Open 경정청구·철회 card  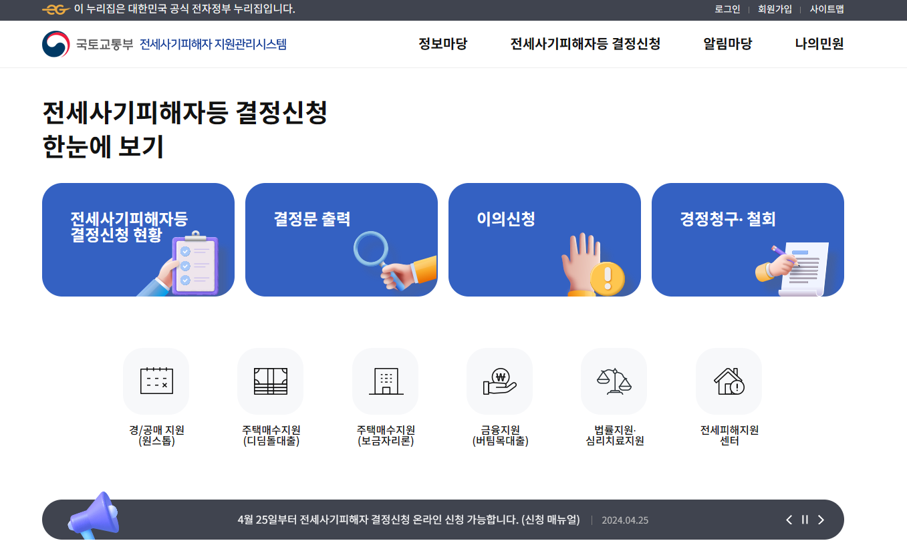[x=748, y=240]
